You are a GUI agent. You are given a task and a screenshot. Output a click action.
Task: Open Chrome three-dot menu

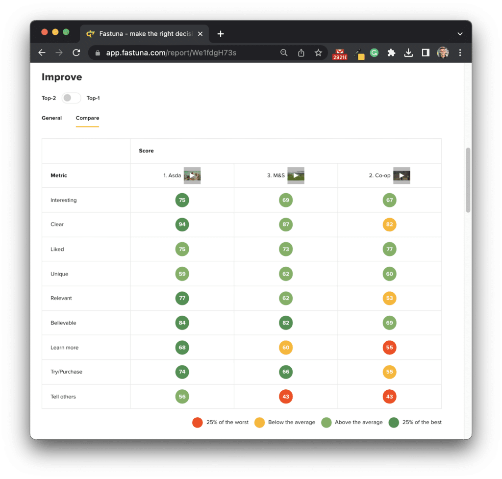pyautogui.click(x=460, y=52)
